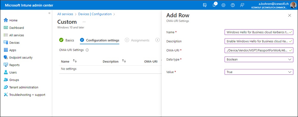Screen dimensions: 298x117
Task: Show OMA-URI Settings info tooltip icon
Action: coord(87,50)
